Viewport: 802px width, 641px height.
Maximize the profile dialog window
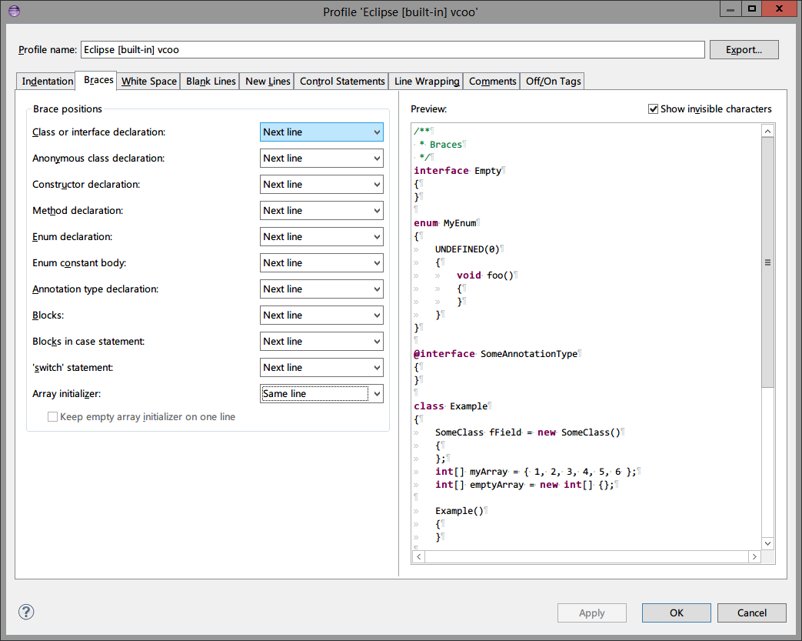coord(751,8)
